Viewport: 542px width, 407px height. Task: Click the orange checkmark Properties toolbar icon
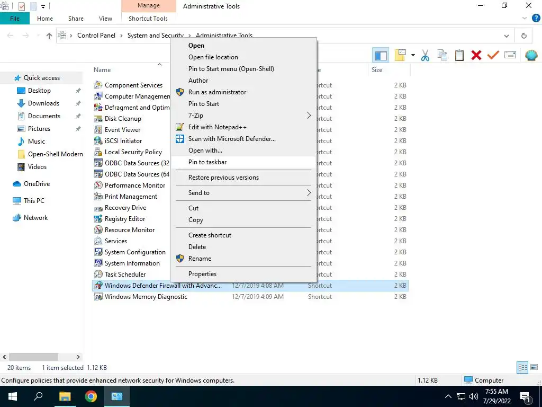pos(493,55)
